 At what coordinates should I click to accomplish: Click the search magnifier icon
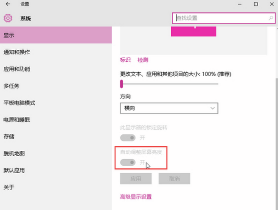coord(271,18)
